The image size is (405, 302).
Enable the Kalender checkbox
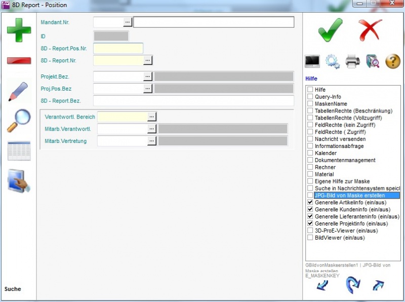click(x=310, y=153)
